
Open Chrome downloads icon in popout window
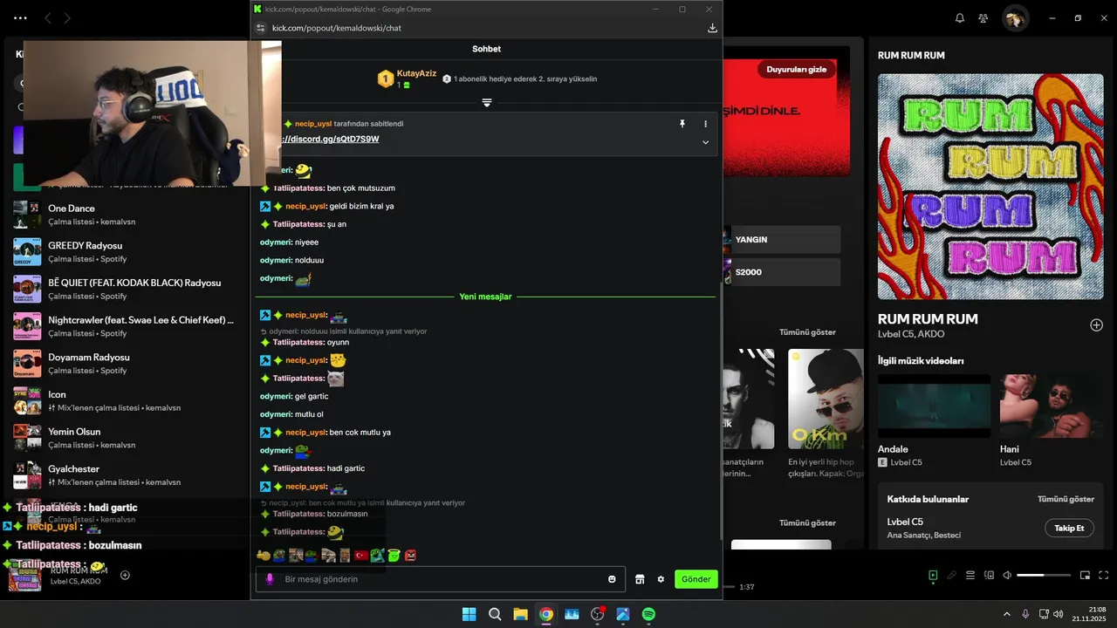[x=712, y=28]
